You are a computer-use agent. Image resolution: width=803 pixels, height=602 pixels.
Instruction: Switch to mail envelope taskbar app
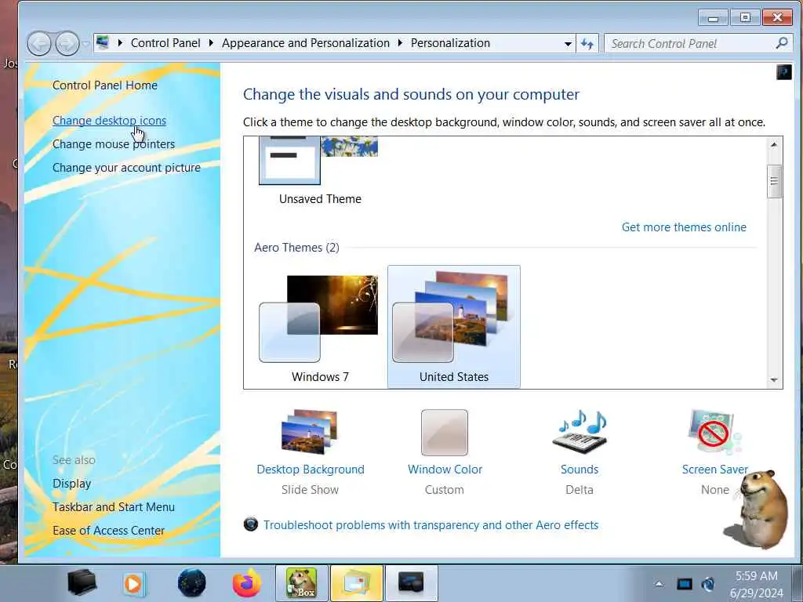pyautogui.click(x=357, y=583)
